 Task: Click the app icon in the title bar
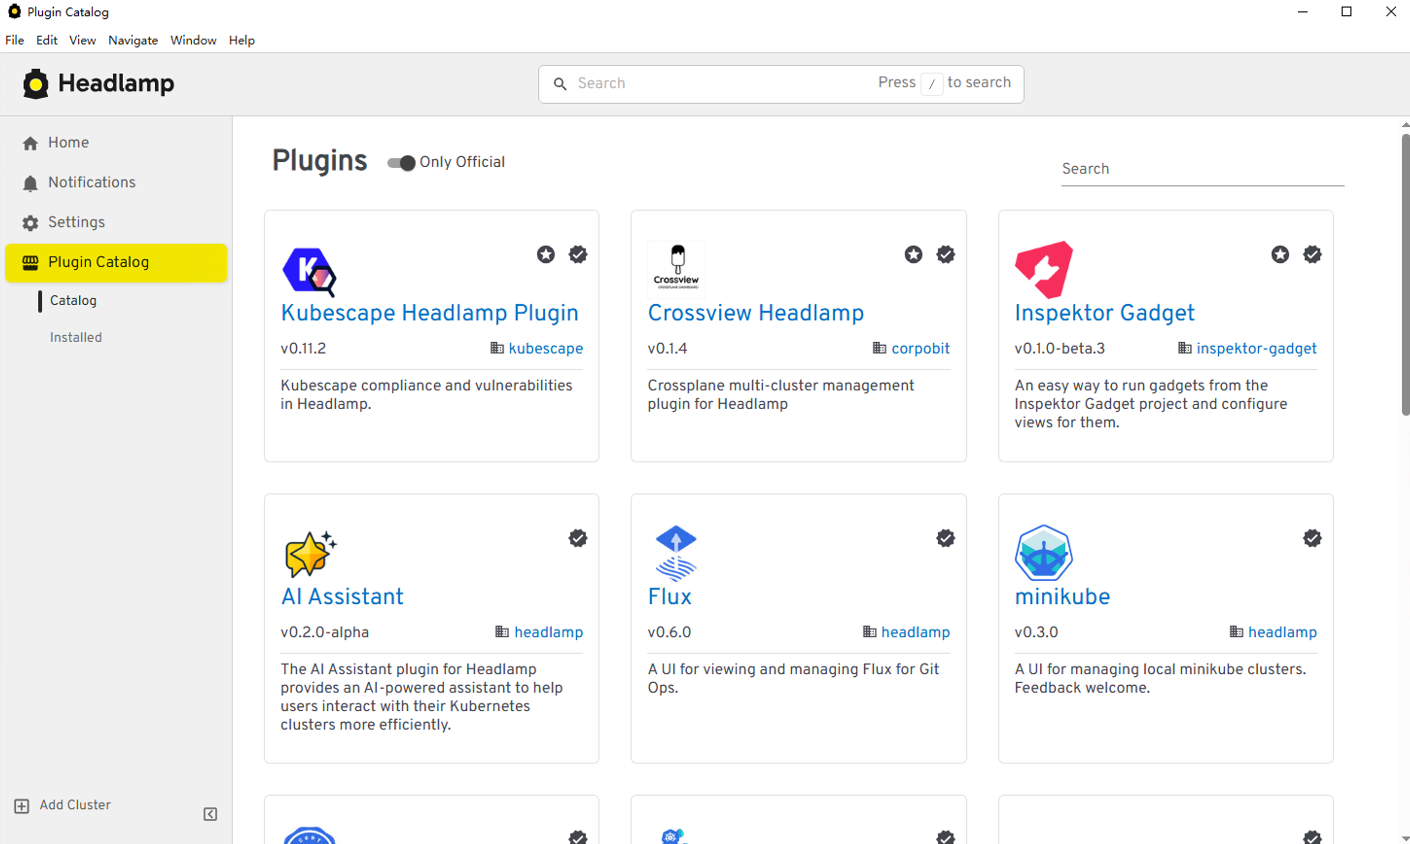(x=14, y=11)
